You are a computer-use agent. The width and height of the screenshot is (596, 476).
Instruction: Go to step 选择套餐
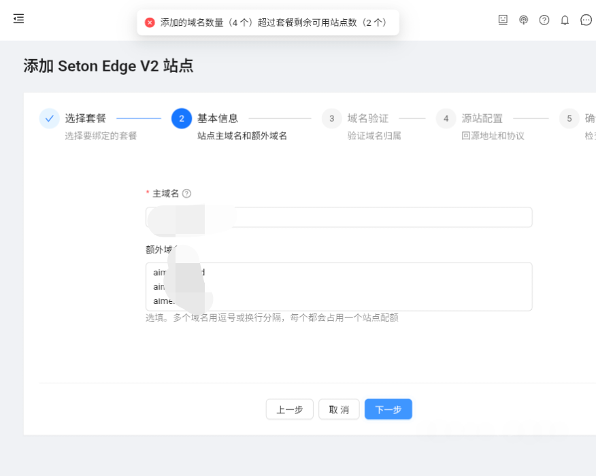[85, 118]
